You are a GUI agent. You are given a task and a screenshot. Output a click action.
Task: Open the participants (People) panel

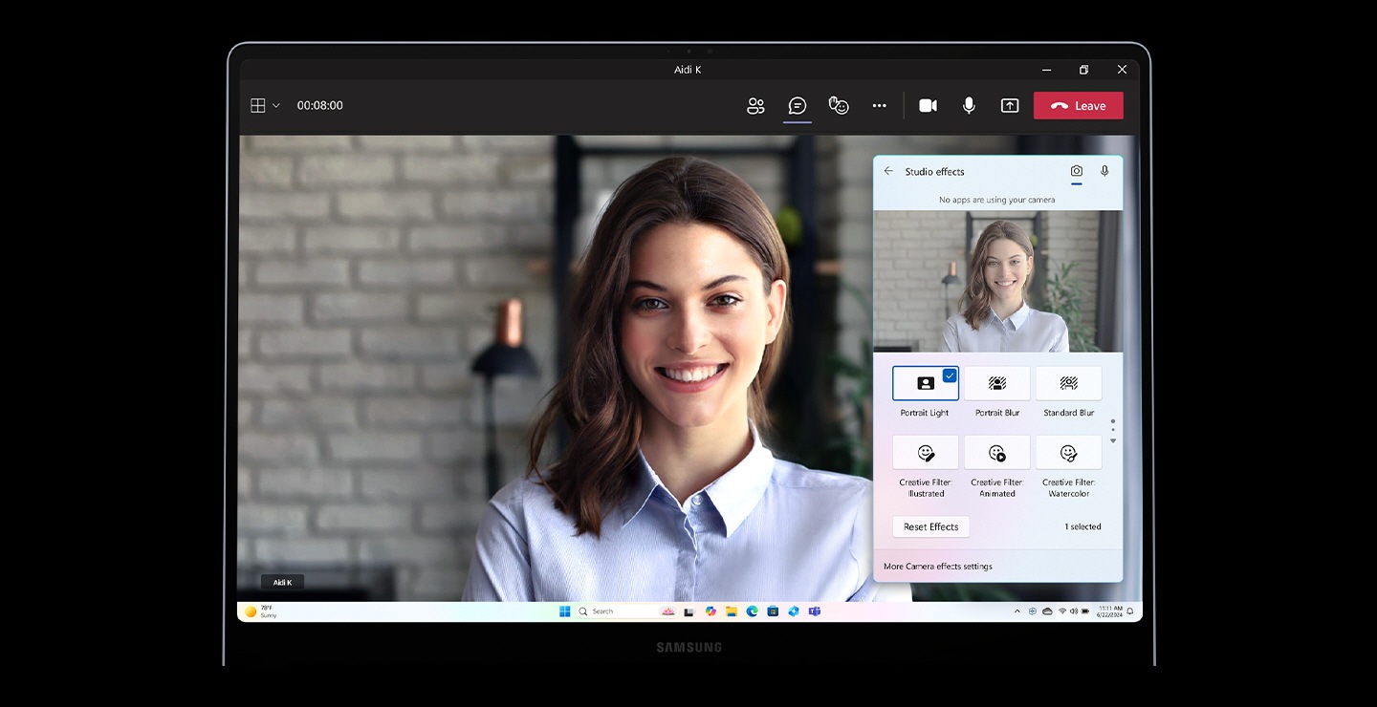pyautogui.click(x=755, y=106)
